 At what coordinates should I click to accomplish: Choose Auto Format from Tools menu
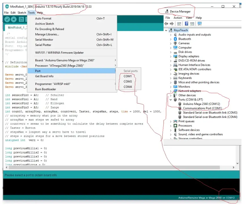(x=72, y=18)
